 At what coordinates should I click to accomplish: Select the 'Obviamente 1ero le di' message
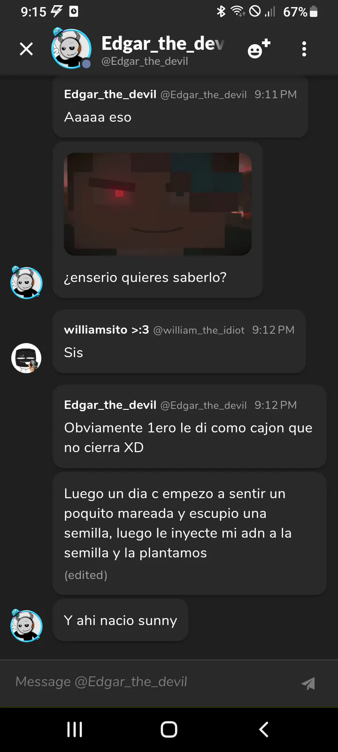pyautogui.click(x=189, y=426)
